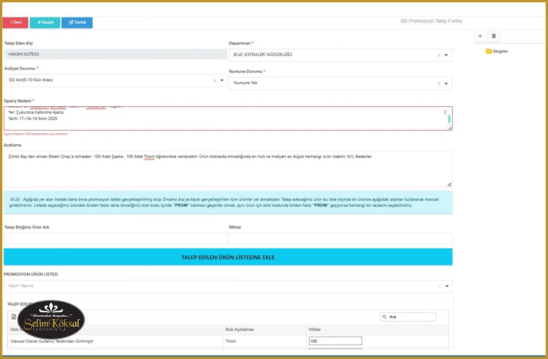Save the form with Taslak button

point(77,22)
